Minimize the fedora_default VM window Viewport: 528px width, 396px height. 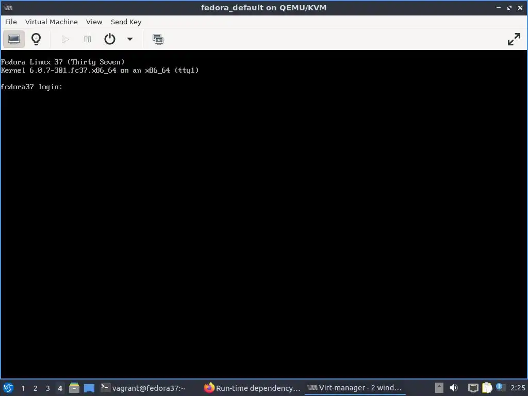tap(499, 7)
